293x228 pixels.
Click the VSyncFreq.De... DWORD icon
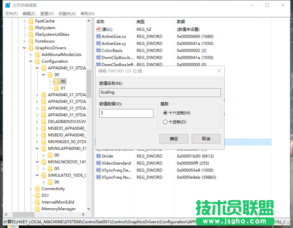tap(98, 170)
